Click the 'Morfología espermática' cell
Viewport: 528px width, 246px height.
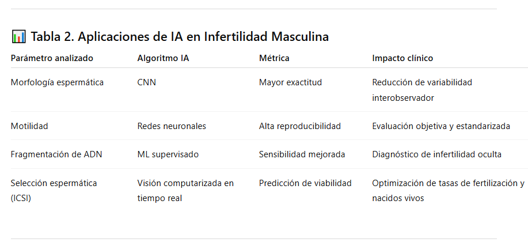[x=57, y=82]
